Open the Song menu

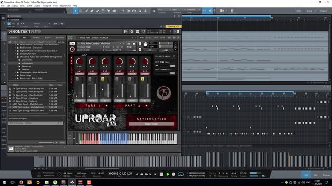15,6
